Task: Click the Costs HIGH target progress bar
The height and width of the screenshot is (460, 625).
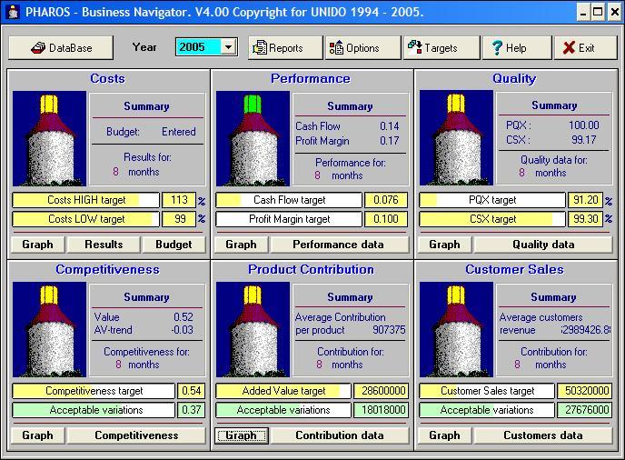Action: click(x=85, y=200)
